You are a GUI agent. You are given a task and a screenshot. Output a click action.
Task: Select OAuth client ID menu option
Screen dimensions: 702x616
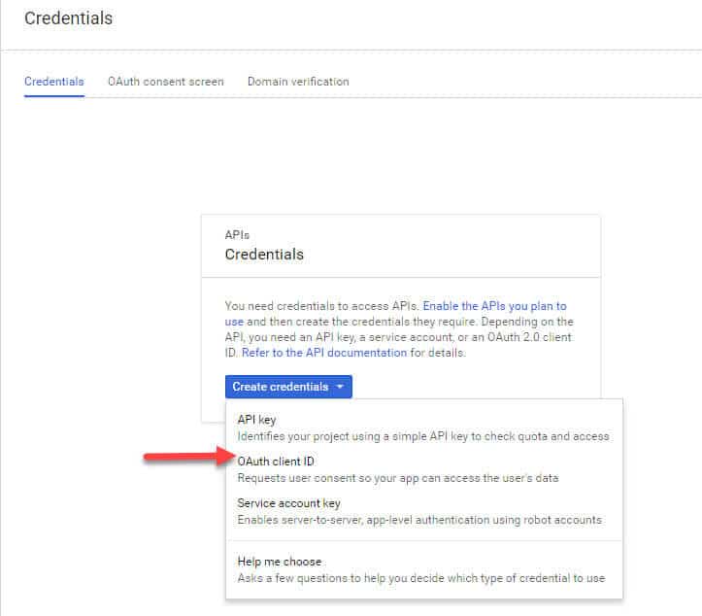pos(424,469)
